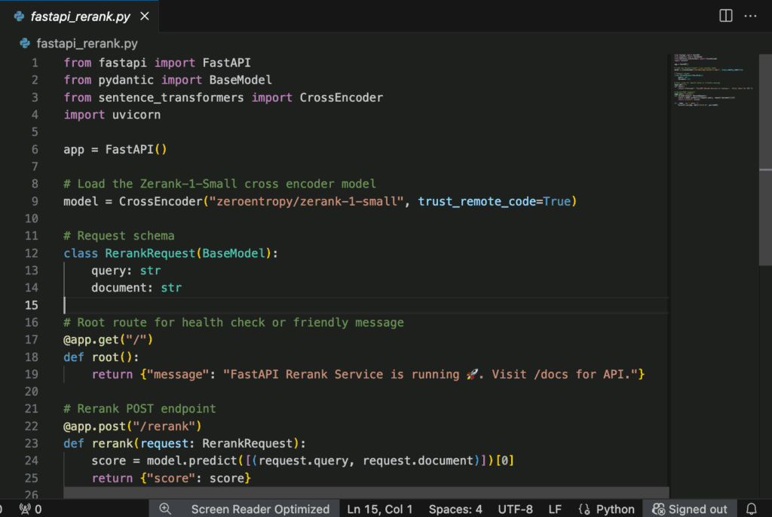The height and width of the screenshot is (517, 772).
Task: Click "CrossEncoder" import on line 3
Action: (x=342, y=97)
